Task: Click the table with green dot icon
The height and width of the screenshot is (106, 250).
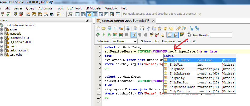Action: pos(8,14)
